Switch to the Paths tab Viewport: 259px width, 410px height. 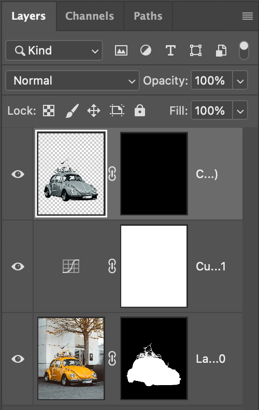[148, 16]
